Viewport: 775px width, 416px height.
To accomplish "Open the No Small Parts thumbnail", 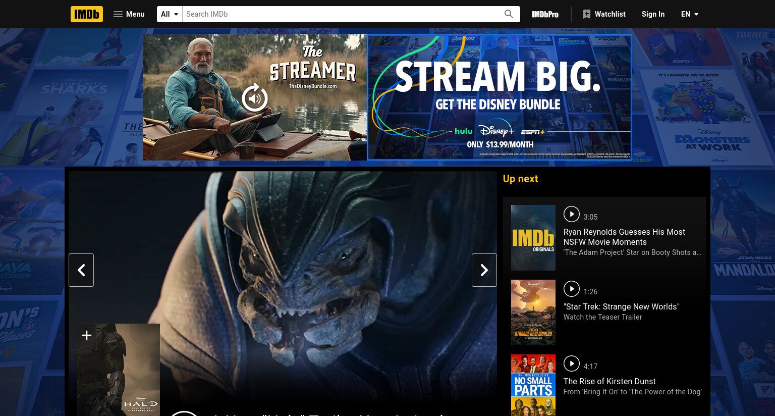I will [x=533, y=385].
